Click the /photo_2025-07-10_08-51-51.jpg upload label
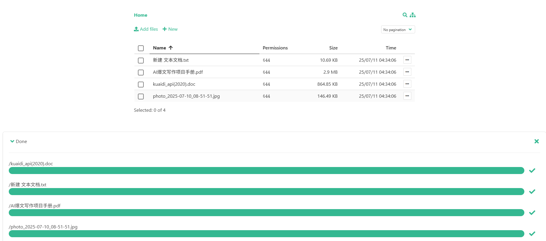This screenshot has height=241, width=546. (x=43, y=227)
